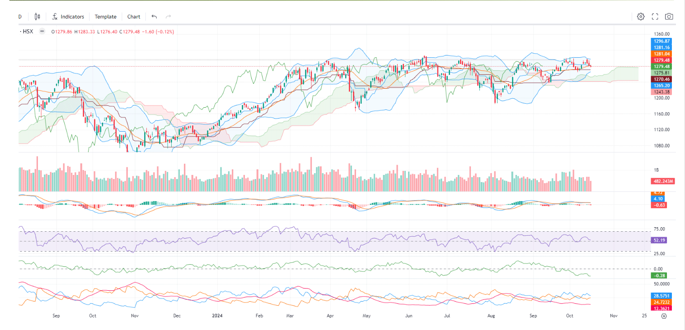Click the 1B volume axis label
This screenshot has height=330, width=685.
[x=656, y=170]
